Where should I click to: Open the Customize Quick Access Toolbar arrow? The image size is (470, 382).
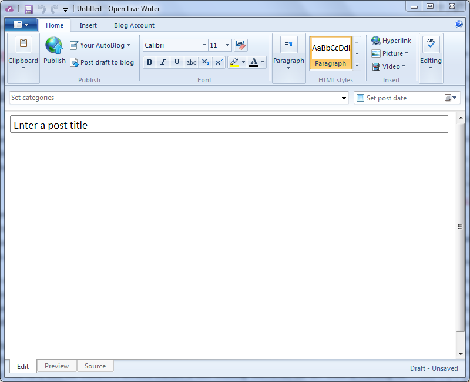[x=65, y=10]
